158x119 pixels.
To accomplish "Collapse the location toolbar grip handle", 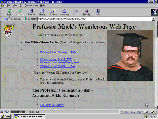I will tap(1, 19).
